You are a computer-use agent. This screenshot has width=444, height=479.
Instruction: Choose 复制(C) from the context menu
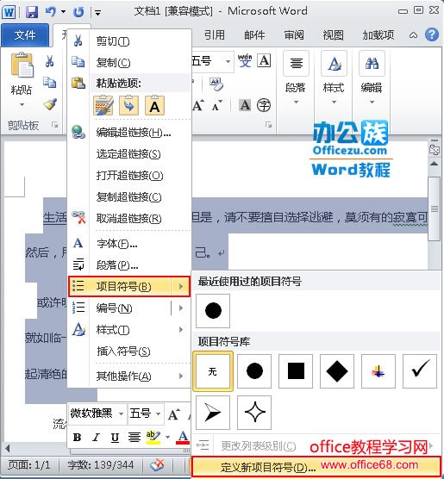(x=129, y=62)
